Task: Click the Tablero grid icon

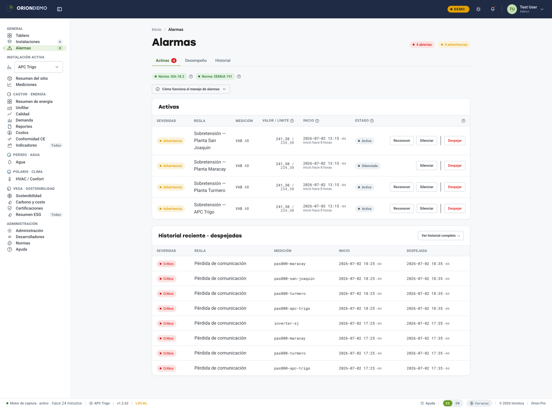Action: [x=9, y=36]
